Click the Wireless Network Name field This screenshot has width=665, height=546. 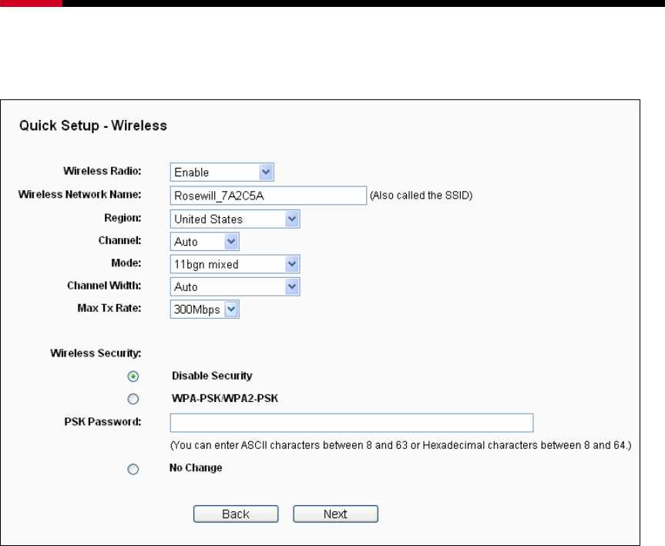[268, 196]
